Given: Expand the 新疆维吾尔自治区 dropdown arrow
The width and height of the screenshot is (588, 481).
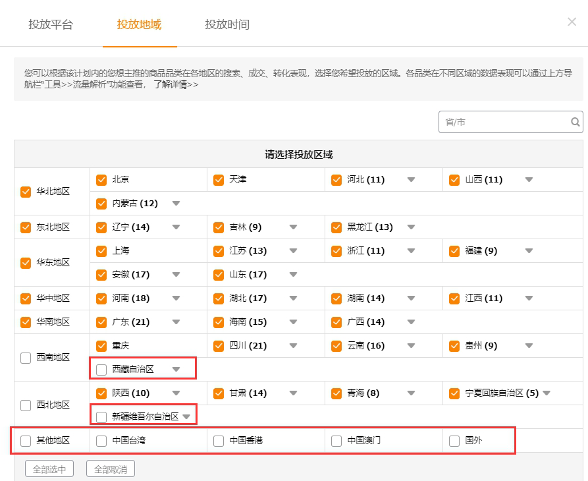Looking at the screenshot, I should pyautogui.click(x=187, y=417).
